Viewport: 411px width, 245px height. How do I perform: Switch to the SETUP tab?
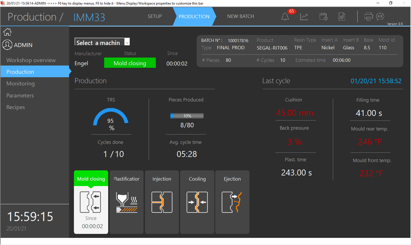click(155, 17)
